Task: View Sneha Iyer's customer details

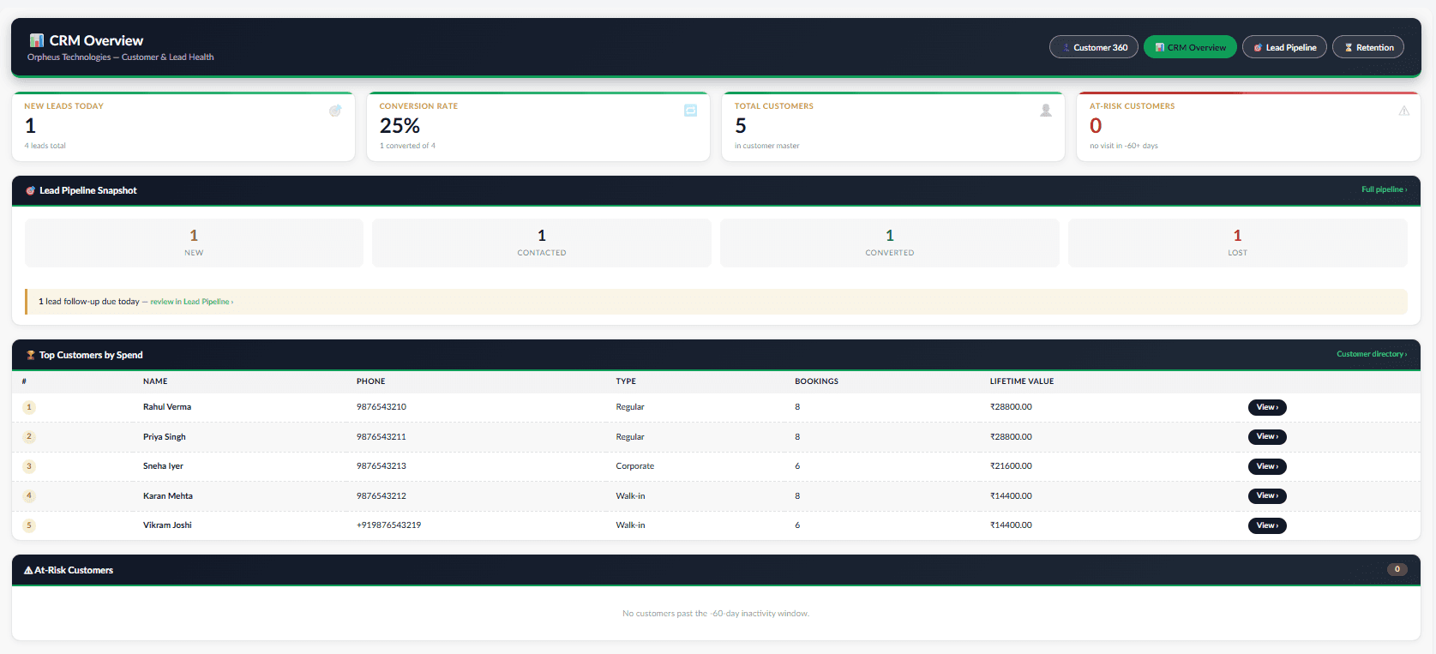Action: [x=1267, y=466]
